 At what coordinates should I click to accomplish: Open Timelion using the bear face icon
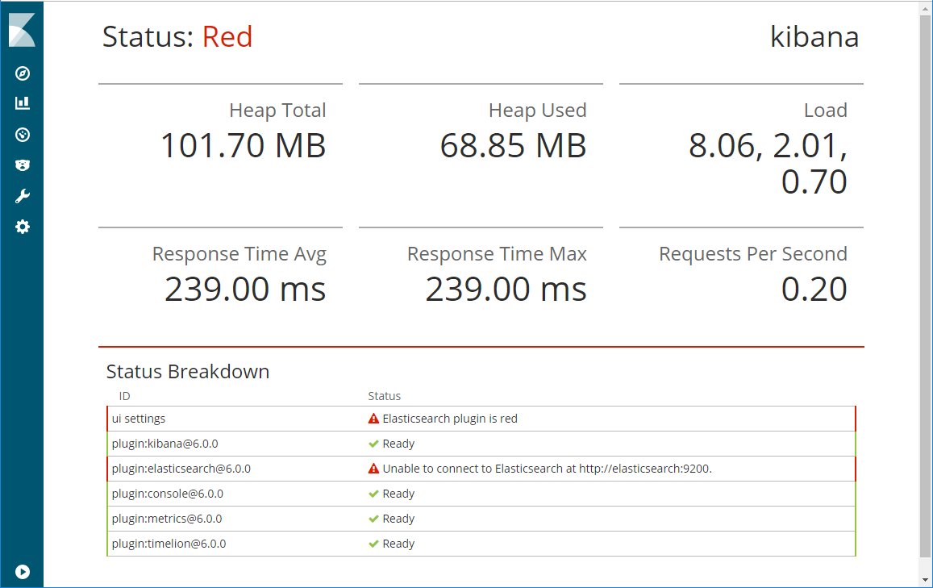point(23,165)
